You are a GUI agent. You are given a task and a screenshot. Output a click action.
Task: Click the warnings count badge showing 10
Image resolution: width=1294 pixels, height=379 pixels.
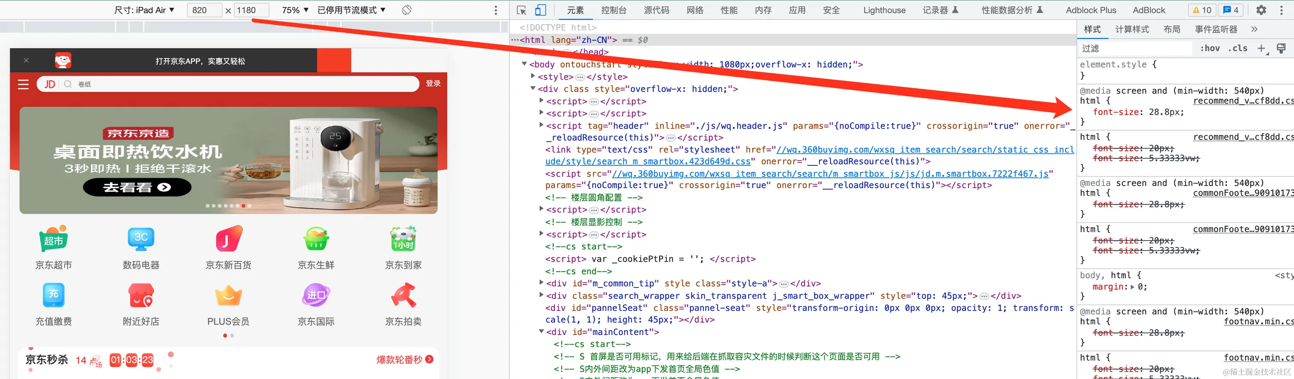point(1202,10)
